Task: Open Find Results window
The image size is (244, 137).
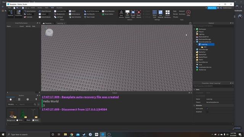Action: [x=89, y=14]
